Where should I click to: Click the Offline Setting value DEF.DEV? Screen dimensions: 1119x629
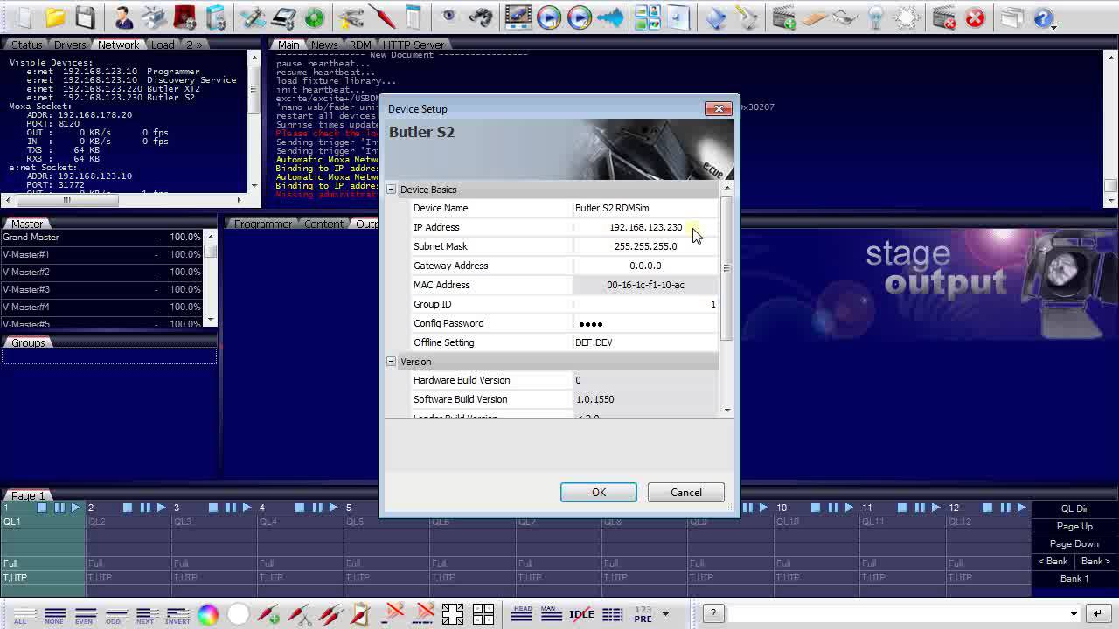(x=645, y=342)
